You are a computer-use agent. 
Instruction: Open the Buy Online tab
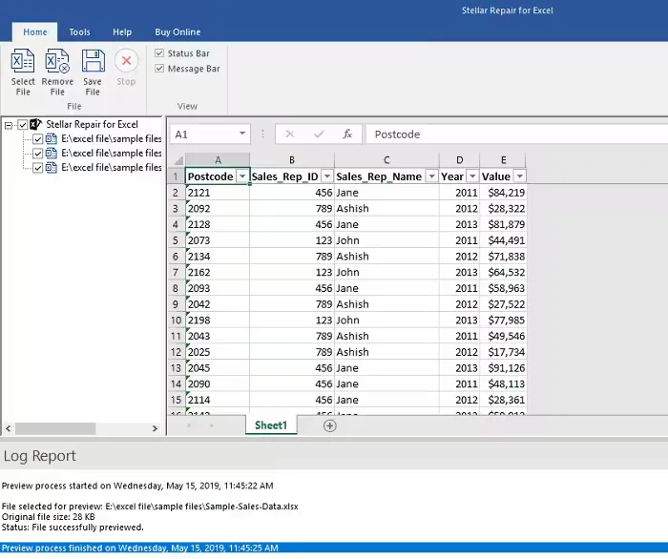click(x=177, y=31)
